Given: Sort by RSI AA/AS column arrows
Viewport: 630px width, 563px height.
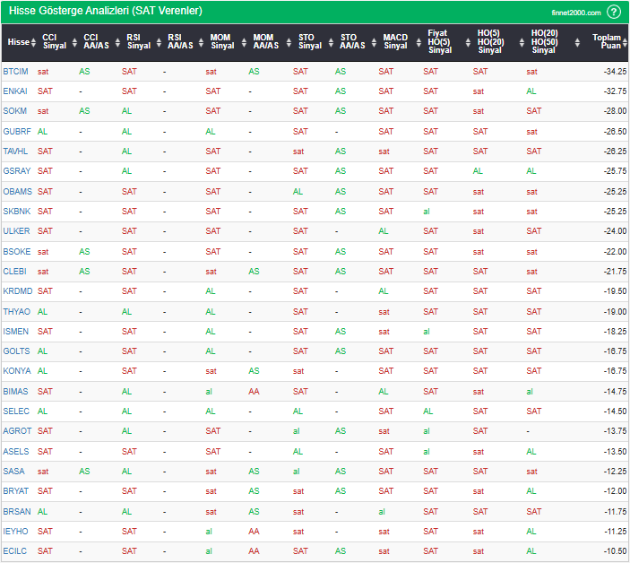Looking at the screenshot, I should (x=202, y=42).
